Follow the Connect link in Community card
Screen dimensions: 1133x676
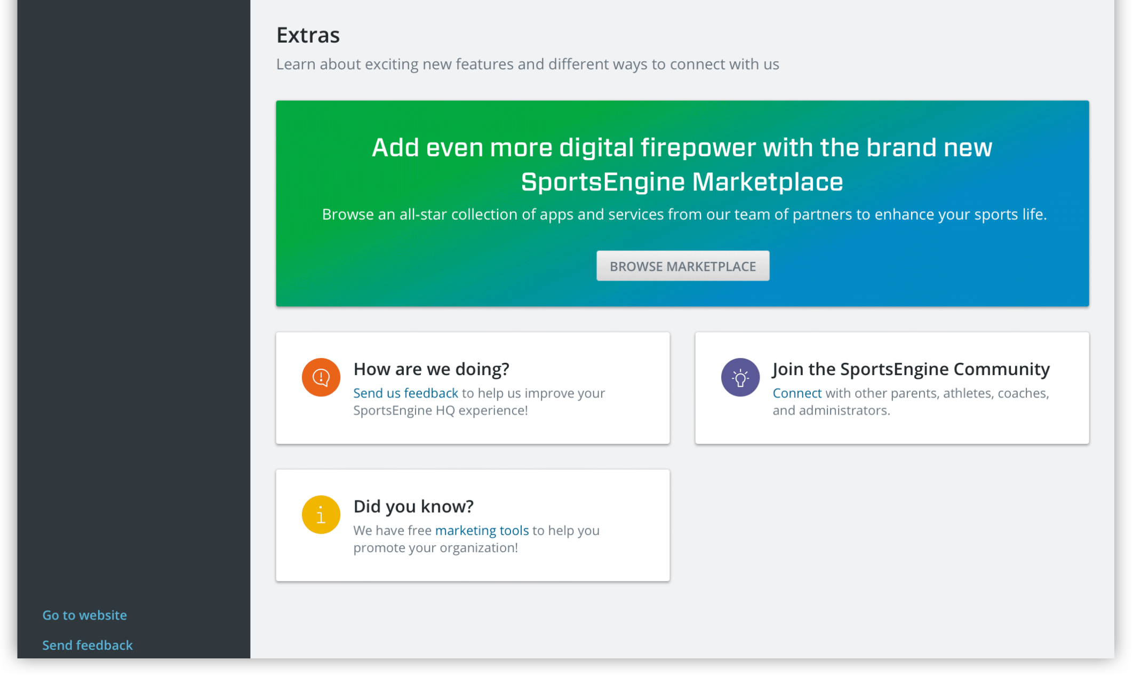click(797, 393)
